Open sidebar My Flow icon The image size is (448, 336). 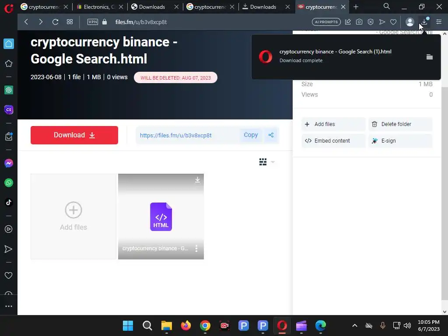pos(9,249)
